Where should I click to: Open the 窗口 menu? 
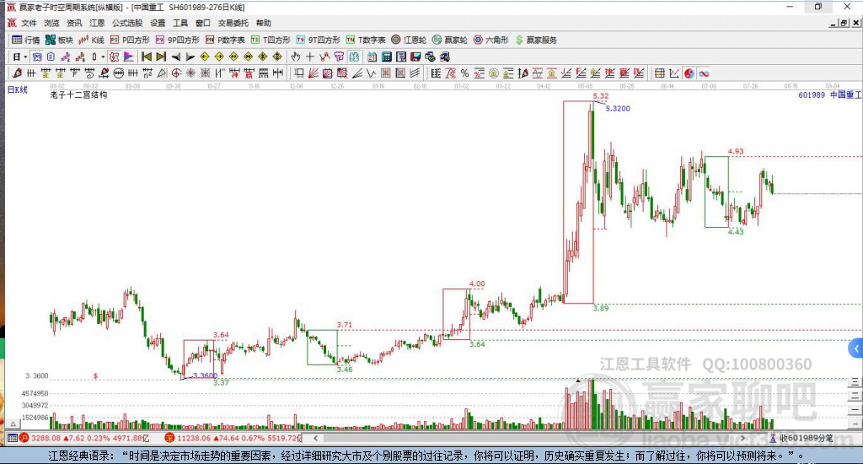203,23
